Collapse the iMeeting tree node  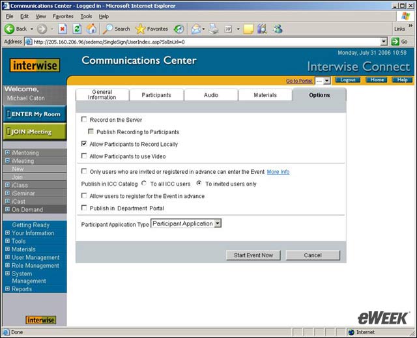(7, 160)
